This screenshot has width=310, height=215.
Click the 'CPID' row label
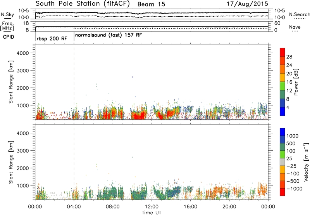[x=9, y=37]
